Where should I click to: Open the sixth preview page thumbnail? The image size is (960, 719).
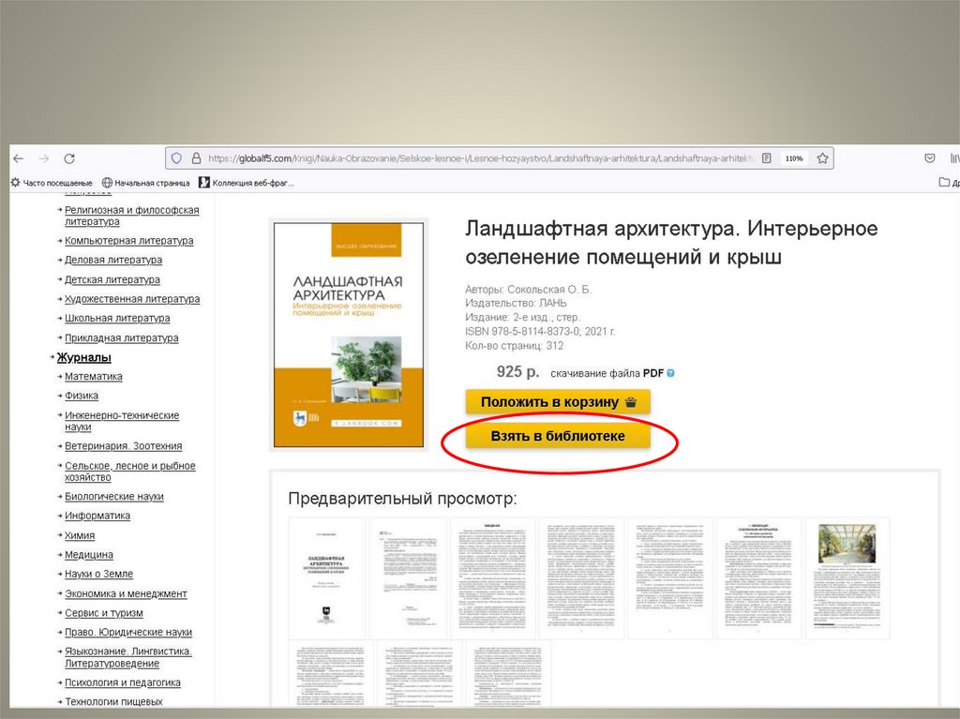(759, 578)
